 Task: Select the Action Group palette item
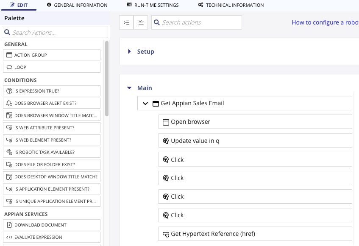[51, 55]
